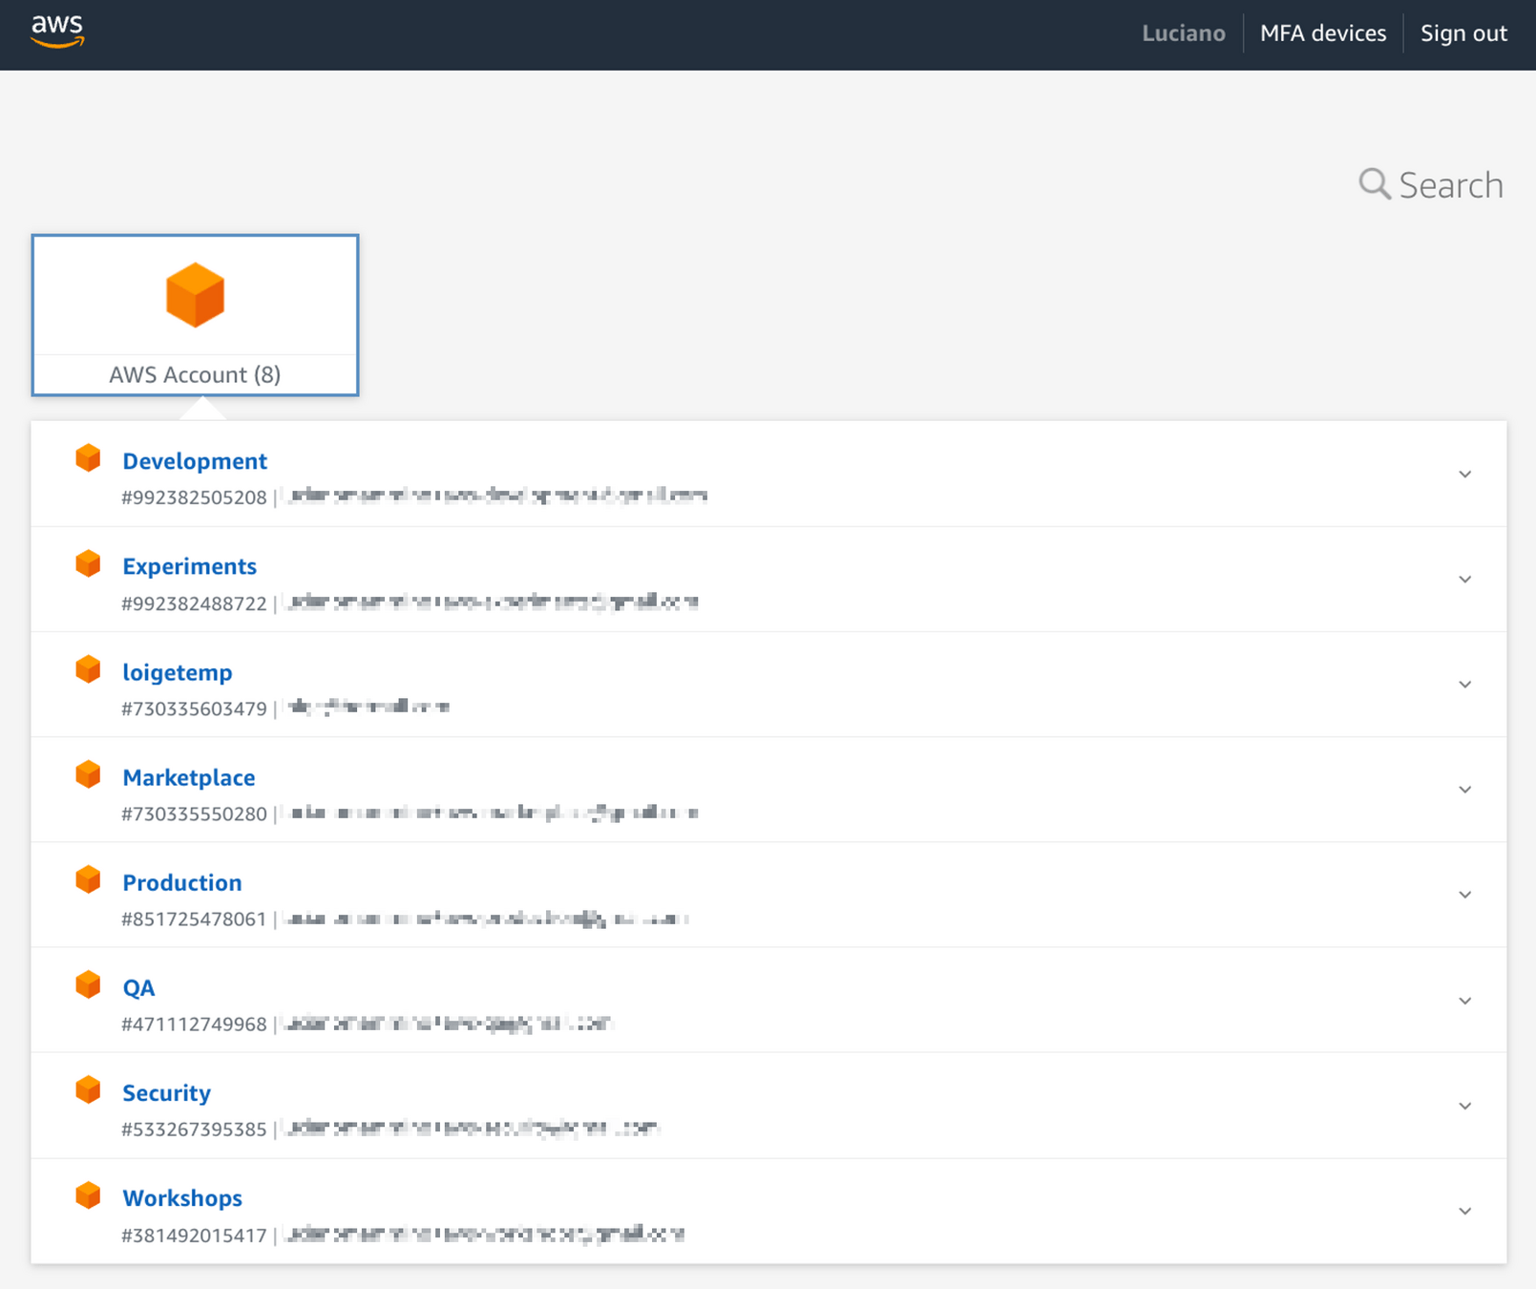
Task: Open the Development account link
Action: pos(195,461)
